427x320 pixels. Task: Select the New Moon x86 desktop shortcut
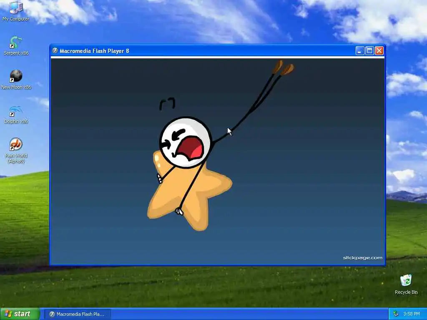[16, 80]
